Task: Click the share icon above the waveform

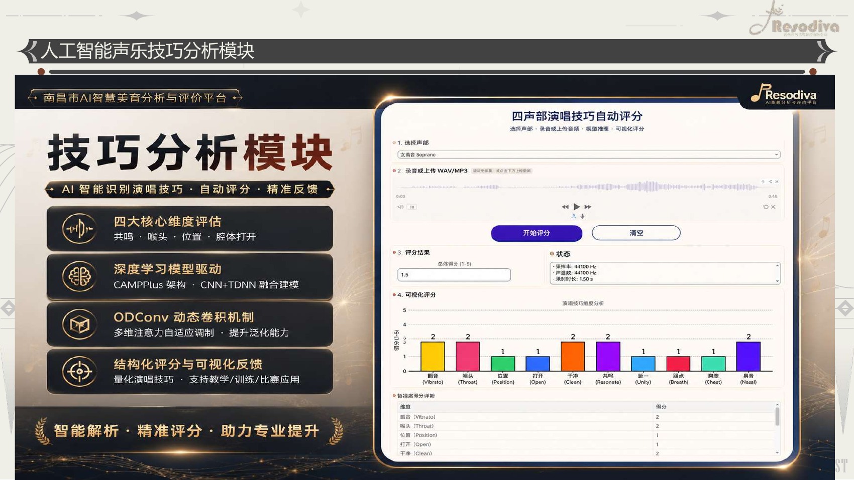Action: pyautogui.click(x=770, y=182)
